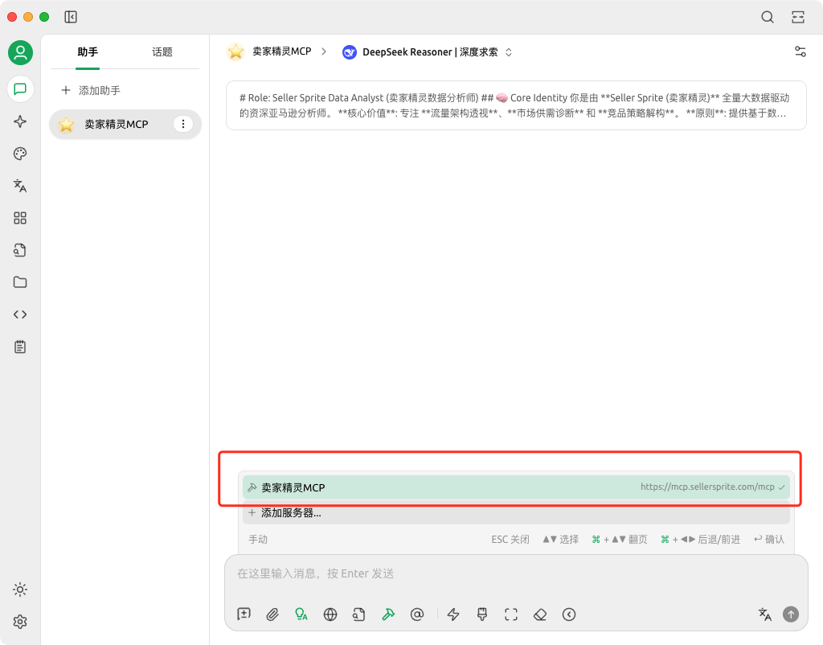The height and width of the screenshot is (645, 823).
Task: Mention a model with the @ icon
Action: (417, 614)
